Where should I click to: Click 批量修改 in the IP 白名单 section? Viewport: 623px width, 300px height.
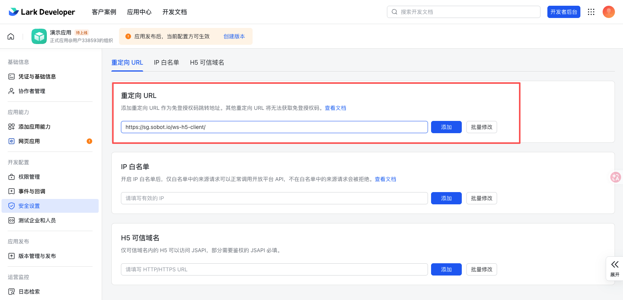coord(481,198)
